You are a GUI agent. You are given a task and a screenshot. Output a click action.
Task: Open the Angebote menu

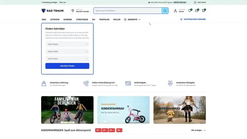pyautogui.click(x=132, y=19)
